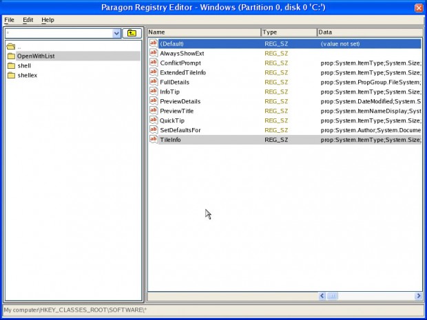Click the string icon beside QuickTip
This screenshot has height=320, width=427.
point(154,120)
